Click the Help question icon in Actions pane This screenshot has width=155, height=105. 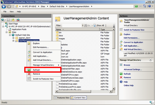click(x=121, y=82)
